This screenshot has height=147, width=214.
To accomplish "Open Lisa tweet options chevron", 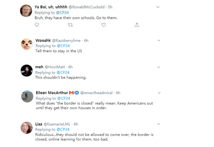I will [x=158, y=124].
